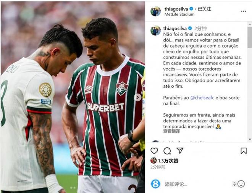This screenshot has height=193, width=252.
Task: Open comments with the speech bubble icon
Action: tap(167, 151)
